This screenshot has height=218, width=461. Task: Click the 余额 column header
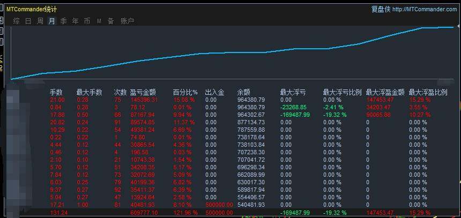click(243, 92)
